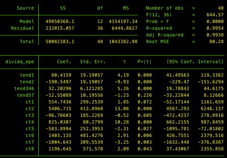Viewport: 227px width, 158px height.
Task: Click ct2 t-statistic 13.06
Action: point(122,109)
